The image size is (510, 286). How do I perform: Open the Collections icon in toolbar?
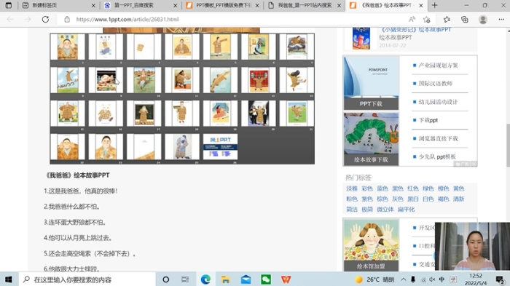tap(465, 19)
